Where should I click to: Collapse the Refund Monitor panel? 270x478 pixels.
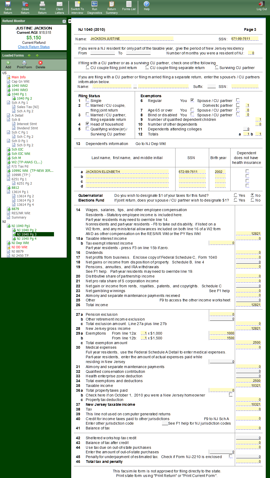pos(64,21)
